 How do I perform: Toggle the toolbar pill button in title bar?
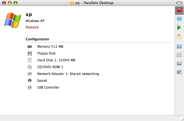(179, 3)
